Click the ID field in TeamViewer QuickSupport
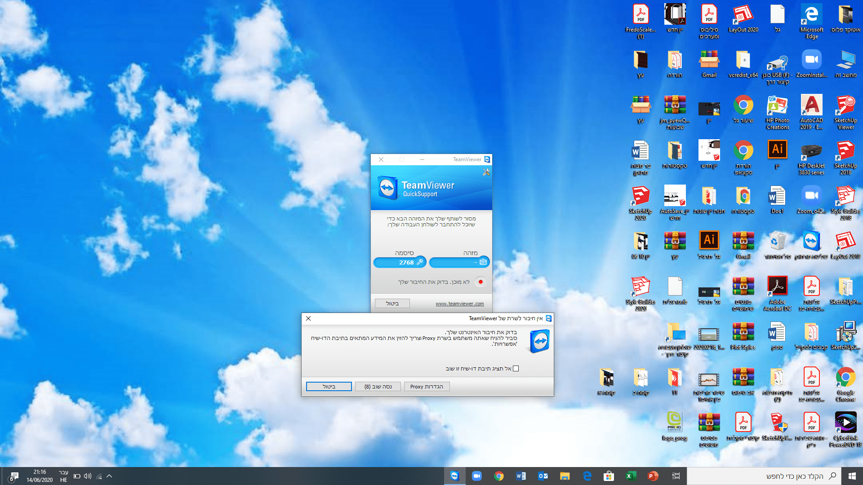The image size is (863, 485). (459, 263)
